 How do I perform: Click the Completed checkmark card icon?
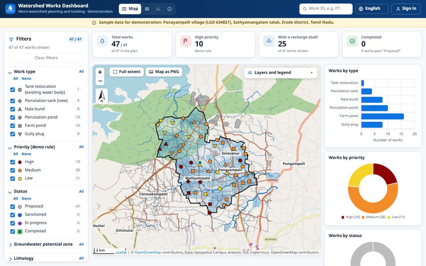click(352, 41)
